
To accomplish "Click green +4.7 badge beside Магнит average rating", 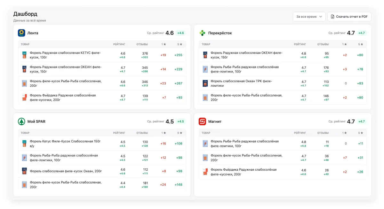I will 362,121.
